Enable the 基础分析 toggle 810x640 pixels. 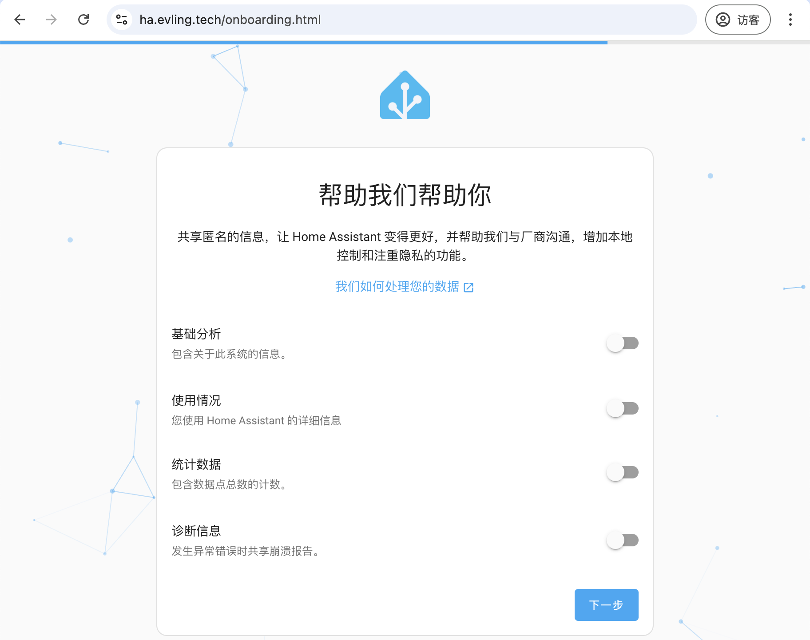click(x=623, y=343)
